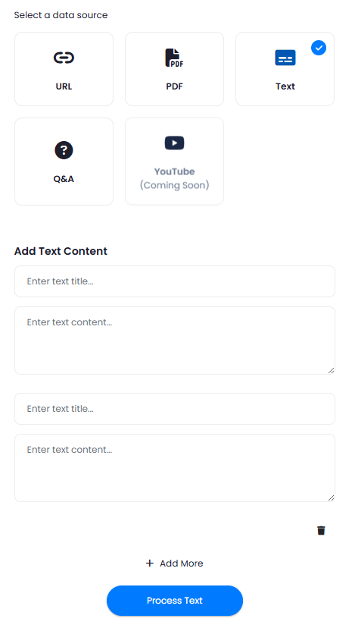Delete text entry with trash icon
The image size is (352, 631).
(x=321, y=530)
